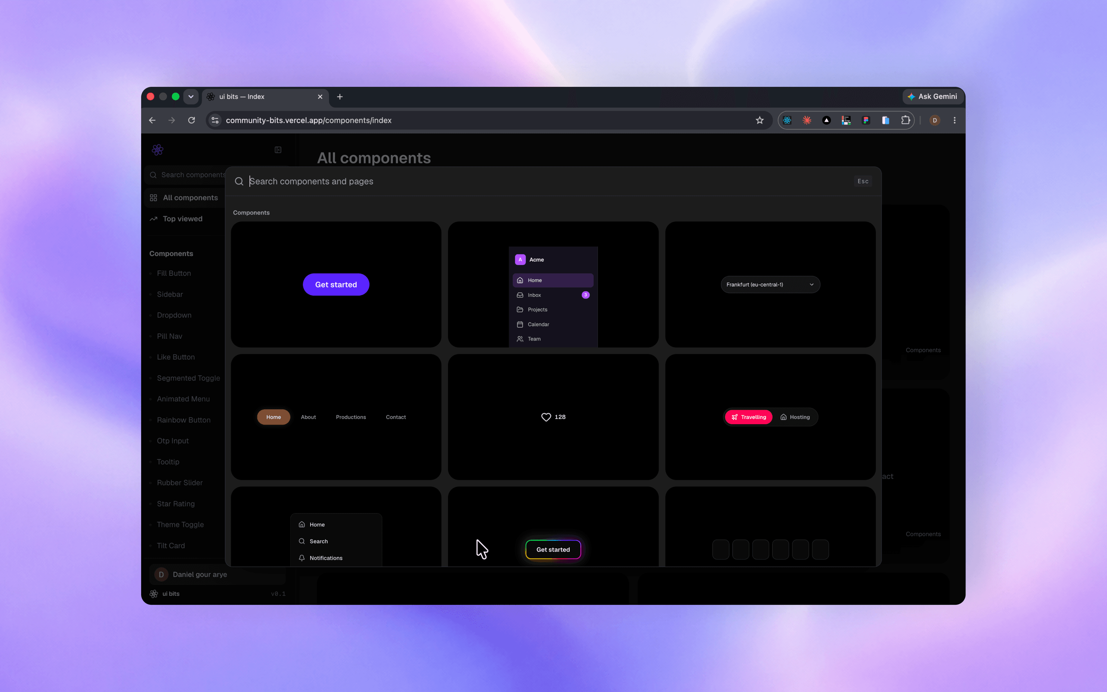The image size is (1107, 692).
Task: Open All components in the sidebar
Action: click(x=184, y=198)
